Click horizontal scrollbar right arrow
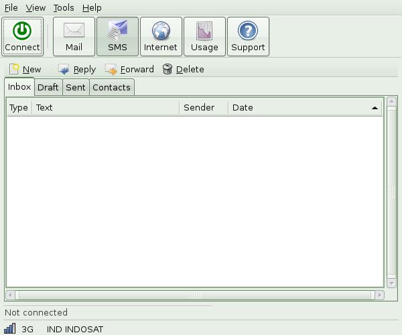This screenshot has width=402, height=335. (x=380, y=295)
